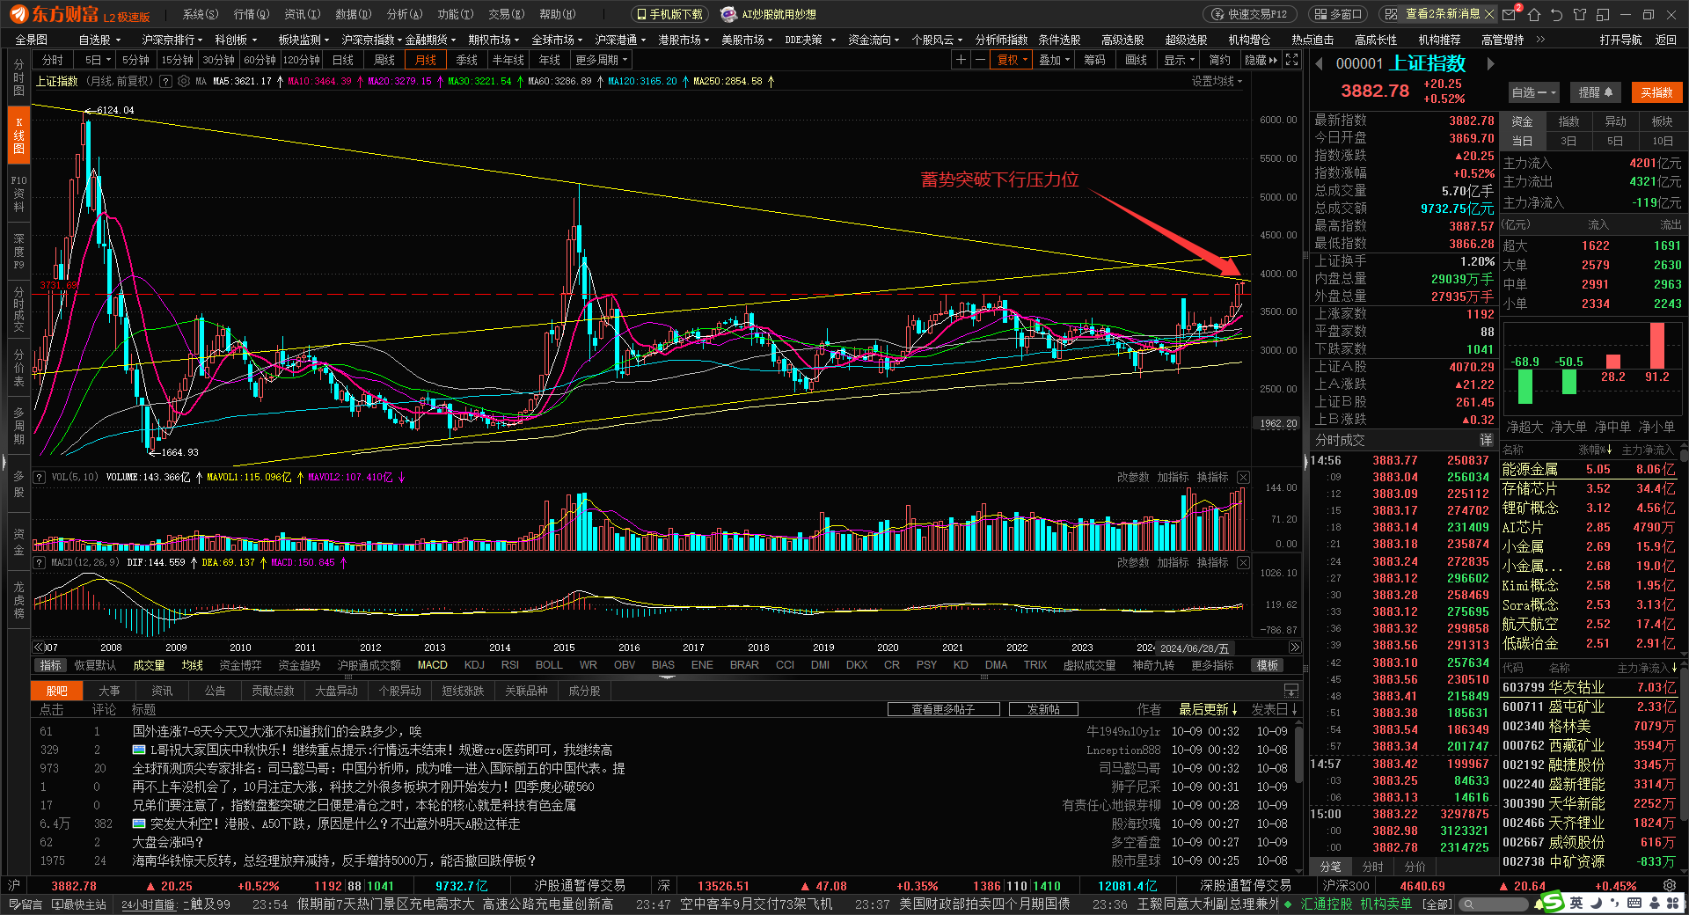
Task: Click the home arrow icon in title bar
Action: click(1534, 14)
